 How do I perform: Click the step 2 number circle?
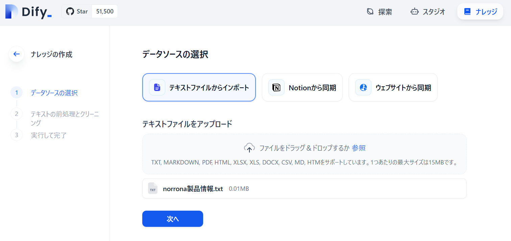(x=17, y=114)
